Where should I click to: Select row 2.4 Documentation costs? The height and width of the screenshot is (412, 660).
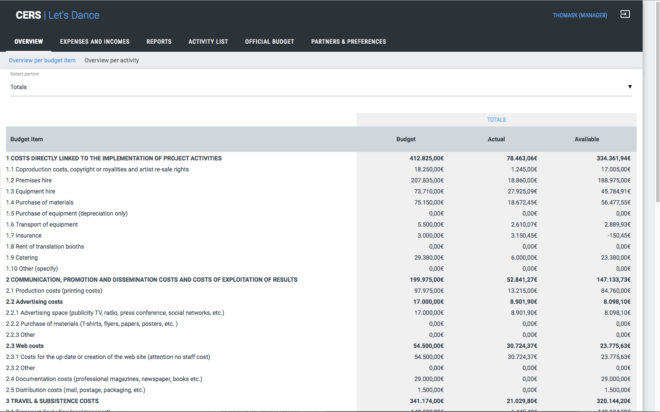click(x=321, y=379)
